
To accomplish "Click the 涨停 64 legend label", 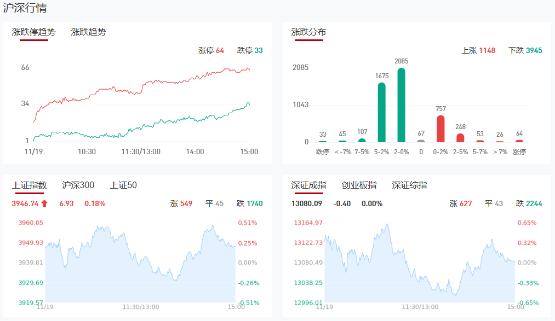I will click(x=211, y=50).
